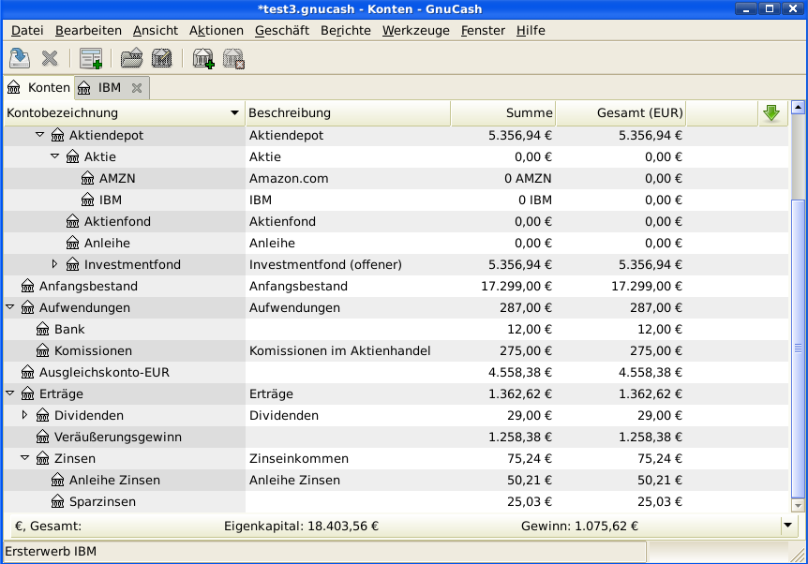Click the new account toolbar icon
This screenshot has height=564, width=808.
(x=203, y=59)
